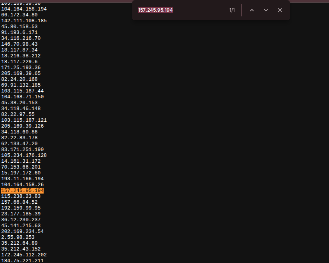Click IP 82.22.97.55
Viewport: 329px width, 263px height.
tap(18, 114)
